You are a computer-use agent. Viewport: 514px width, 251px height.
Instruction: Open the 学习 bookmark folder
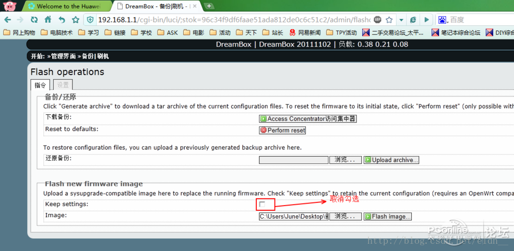click(89, 32)
